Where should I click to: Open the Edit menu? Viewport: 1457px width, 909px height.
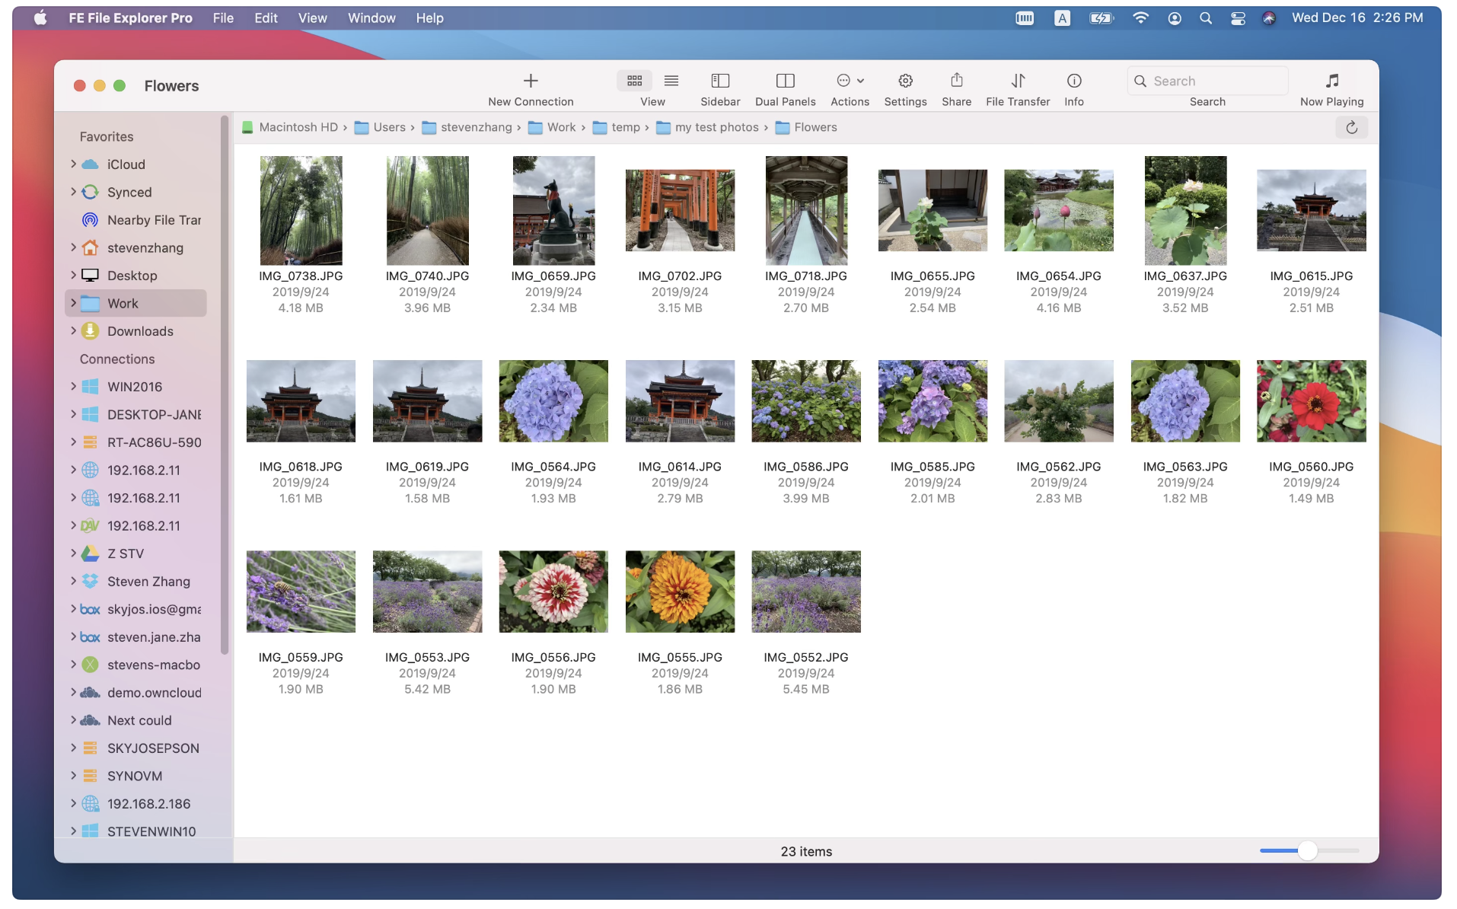(x=266, y=18)
